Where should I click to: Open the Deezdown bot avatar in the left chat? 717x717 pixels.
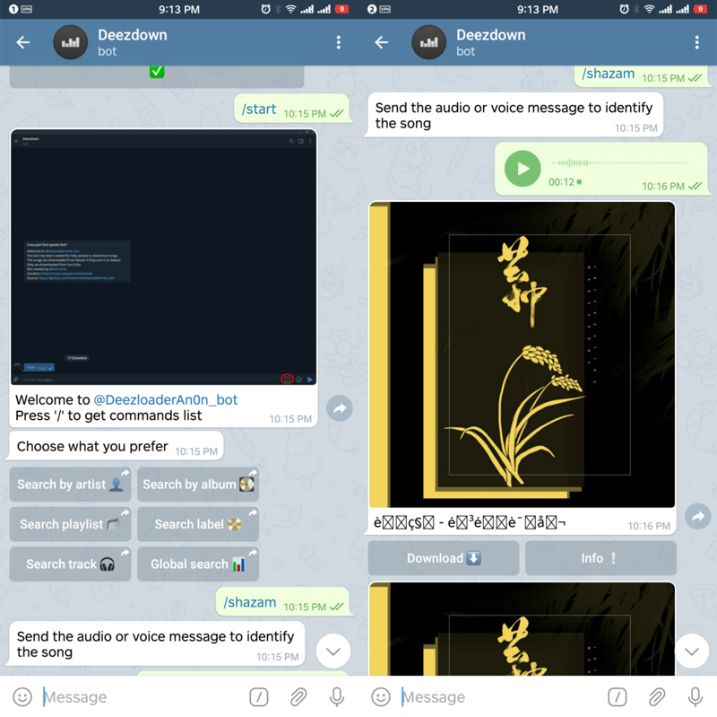[71, 42]
